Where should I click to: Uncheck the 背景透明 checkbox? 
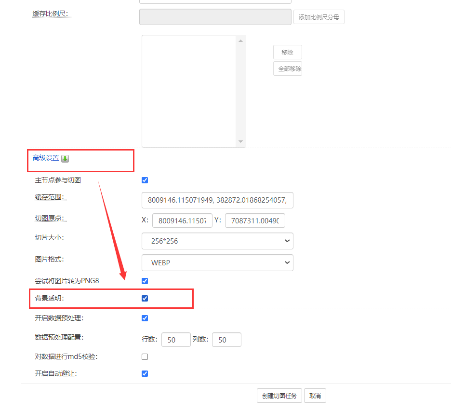click(x=145, y=298)
